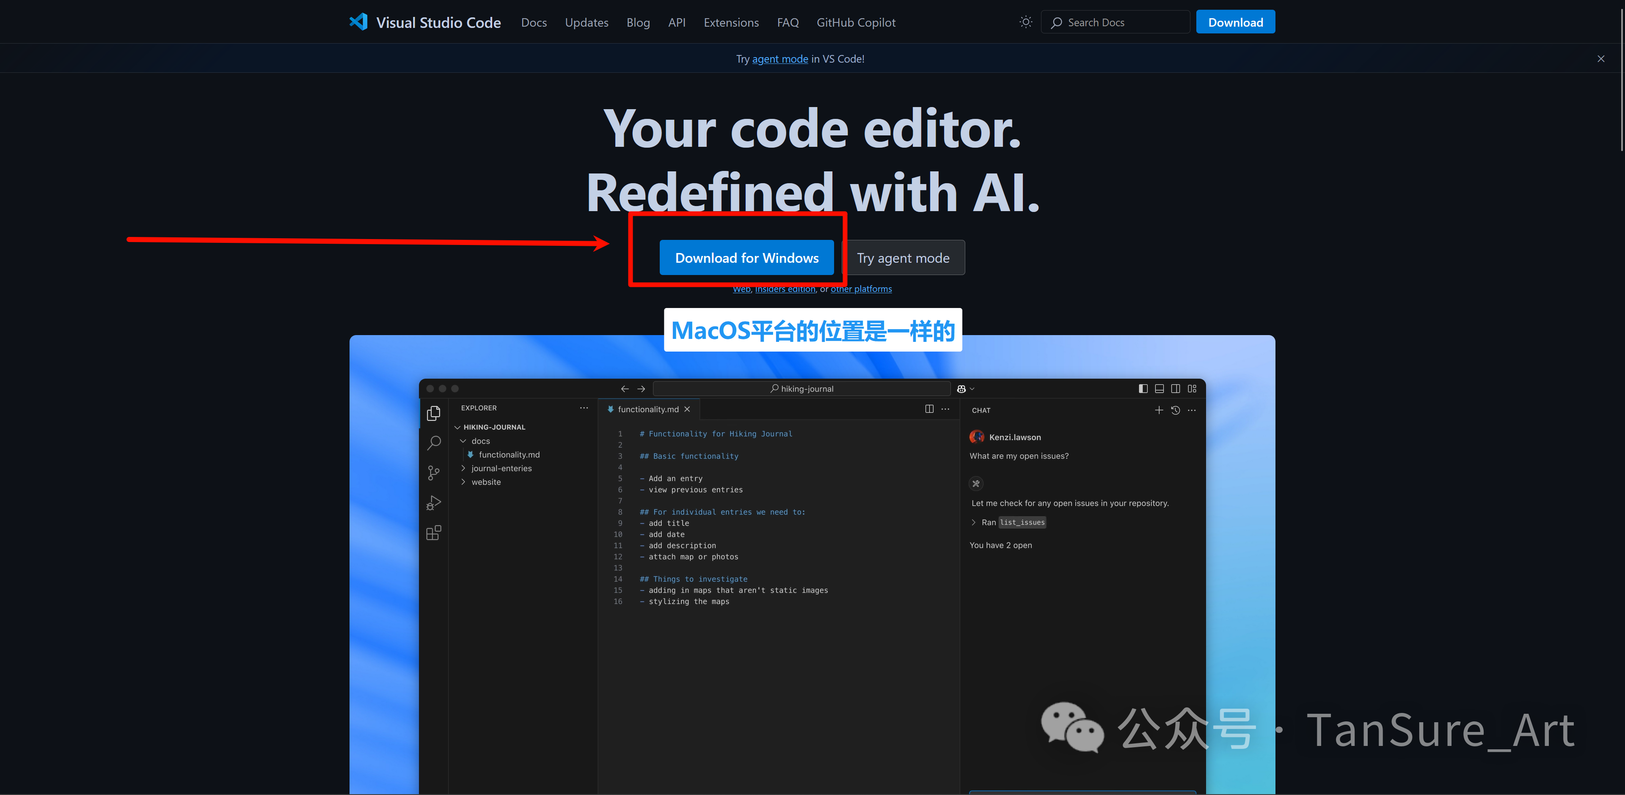Follow the Web link under download

pos(741,289)
